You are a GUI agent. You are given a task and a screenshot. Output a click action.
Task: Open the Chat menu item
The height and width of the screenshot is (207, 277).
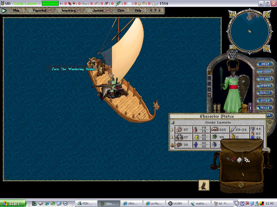[x=121, y=11]
